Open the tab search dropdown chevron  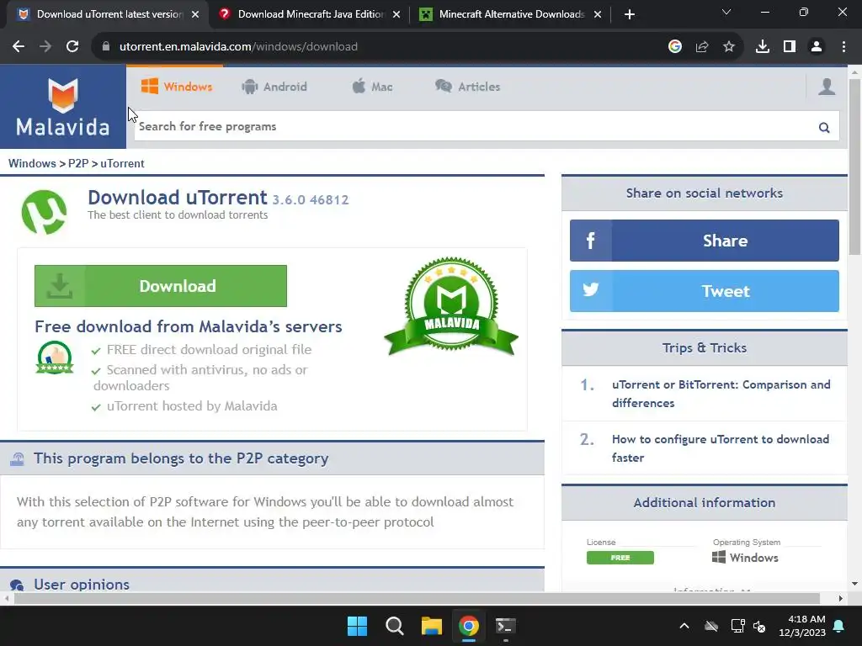[x=726, y=12]
